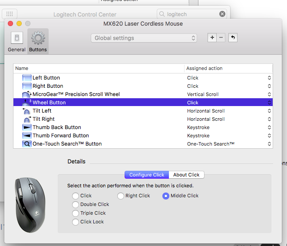Select the Click radio button

(76, 196)
